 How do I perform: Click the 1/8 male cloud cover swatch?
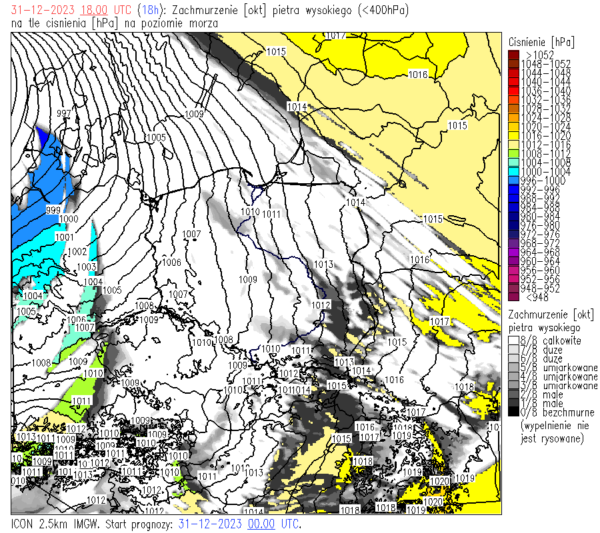click(x=513, y=403)
